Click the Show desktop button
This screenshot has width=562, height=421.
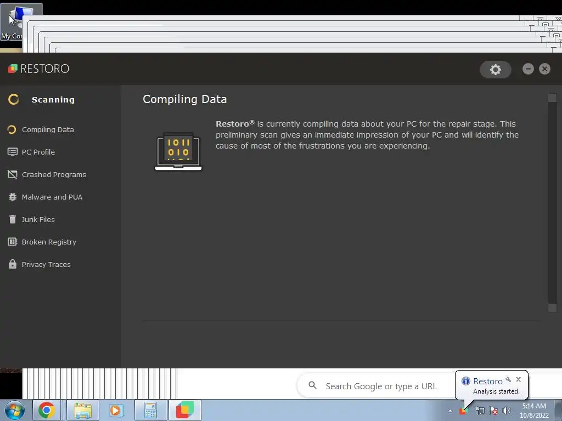558,410
